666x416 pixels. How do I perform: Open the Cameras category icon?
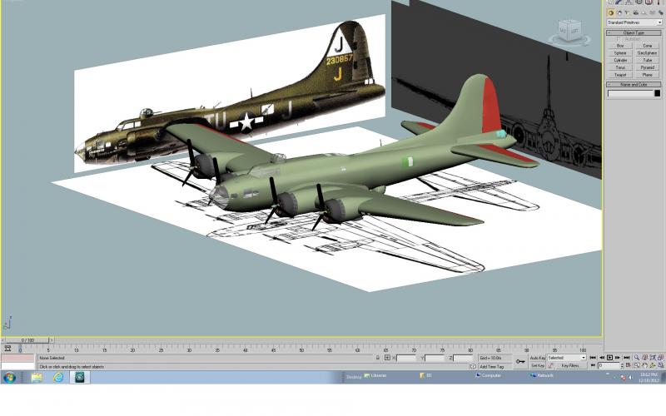point(635,12)
